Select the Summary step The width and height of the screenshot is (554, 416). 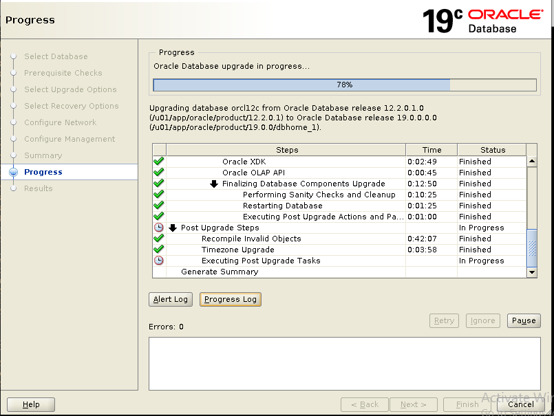pos(43,155)
